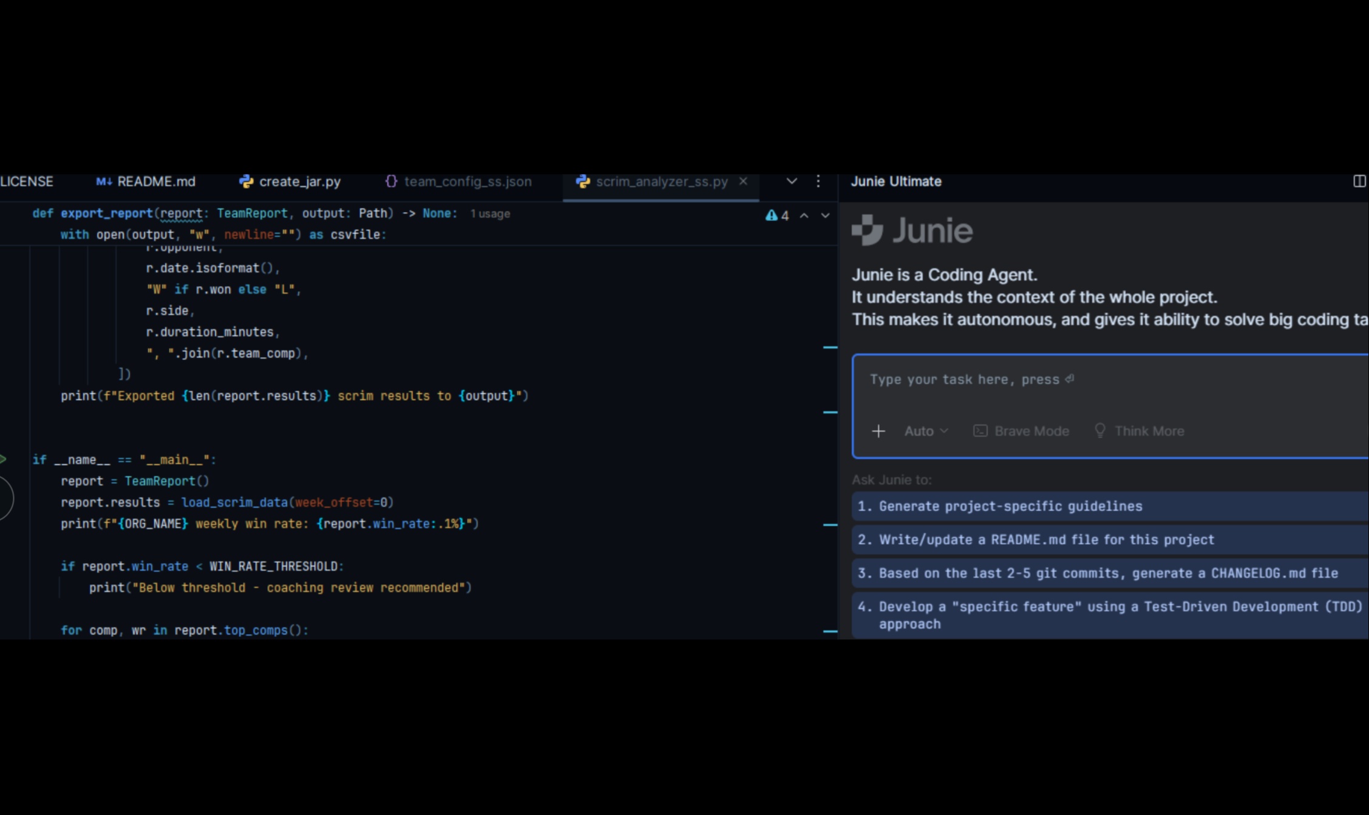Click the export_report function name
Screen dimensions: 1369x815
[106, 213]
